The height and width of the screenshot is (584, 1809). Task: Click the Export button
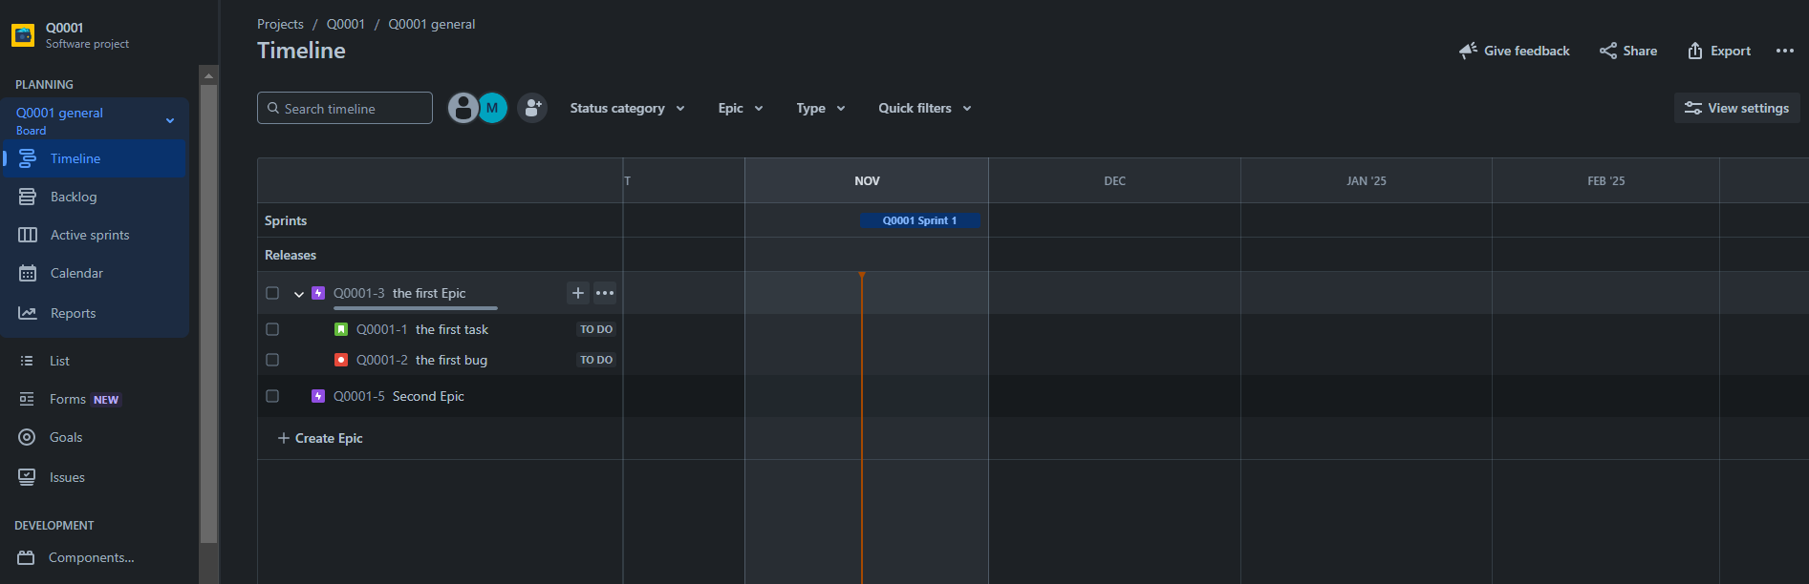coord(1719,51)
